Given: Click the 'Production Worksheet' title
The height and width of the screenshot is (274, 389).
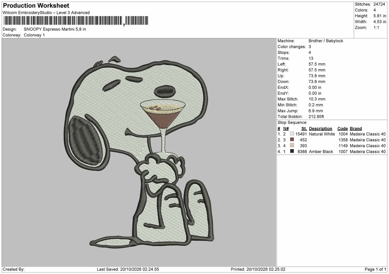Looking at the screenshot, I should coord(36,6).
